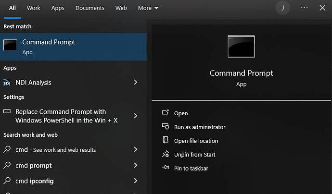
Task: Click the Run as administrator shield icon
Action: pyautogui.click(x=166, y=127)
